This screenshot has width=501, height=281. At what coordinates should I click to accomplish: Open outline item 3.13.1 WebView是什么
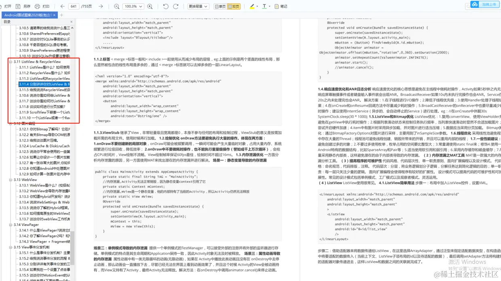pyautogui.click(x=44, y=185)
